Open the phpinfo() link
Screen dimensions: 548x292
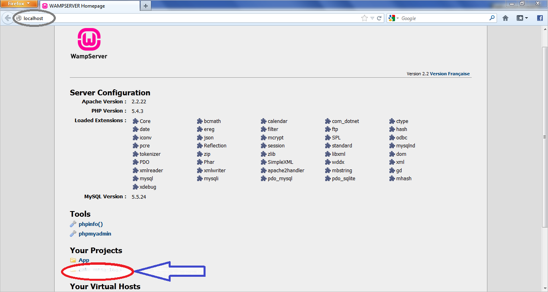click(x=91, y=224)
